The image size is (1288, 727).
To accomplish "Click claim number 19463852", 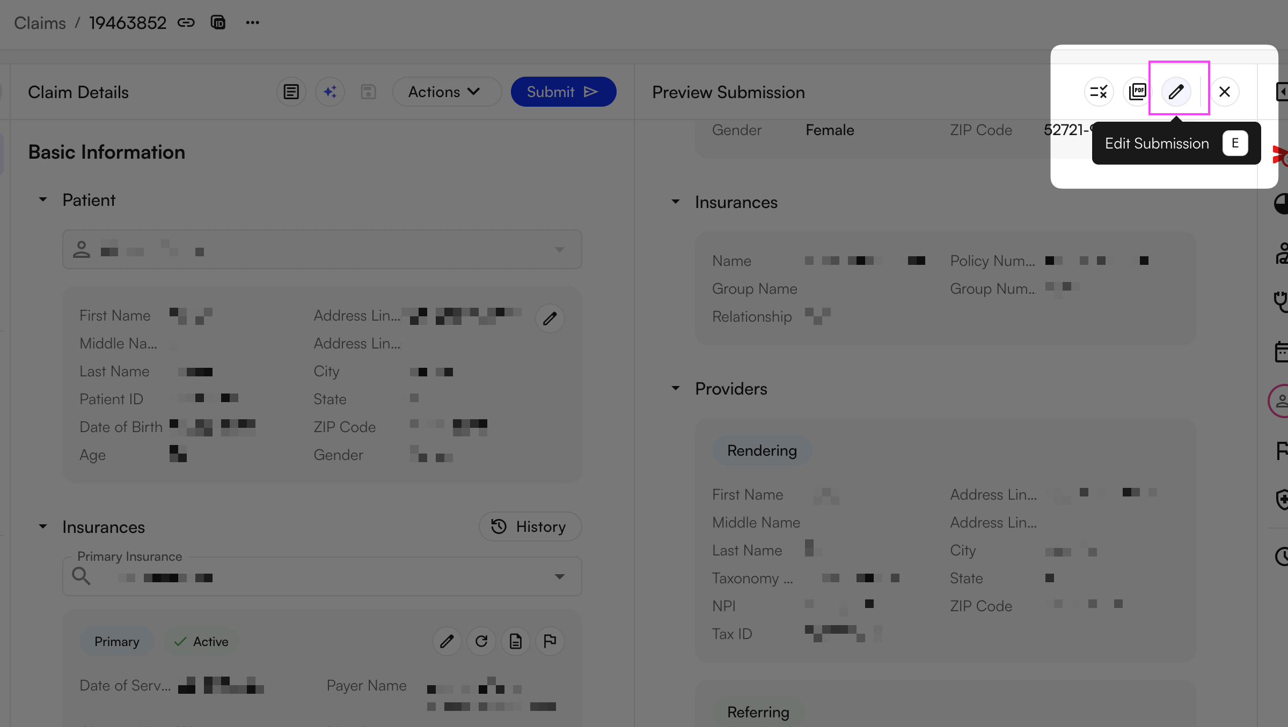I will click(128, 23).
